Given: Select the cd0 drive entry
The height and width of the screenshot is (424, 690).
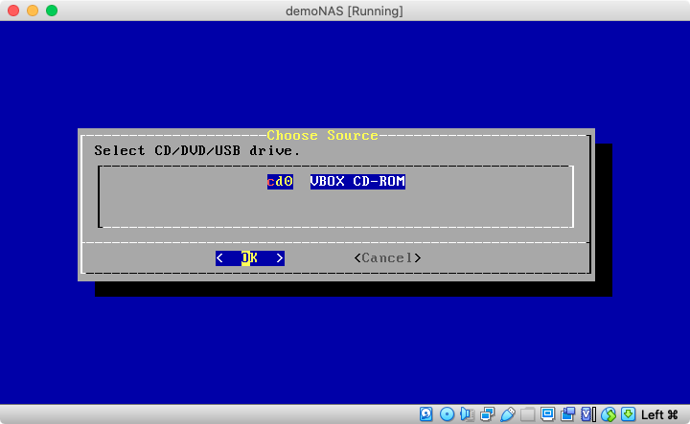Looking at the screenshot, I should point(280,182).
